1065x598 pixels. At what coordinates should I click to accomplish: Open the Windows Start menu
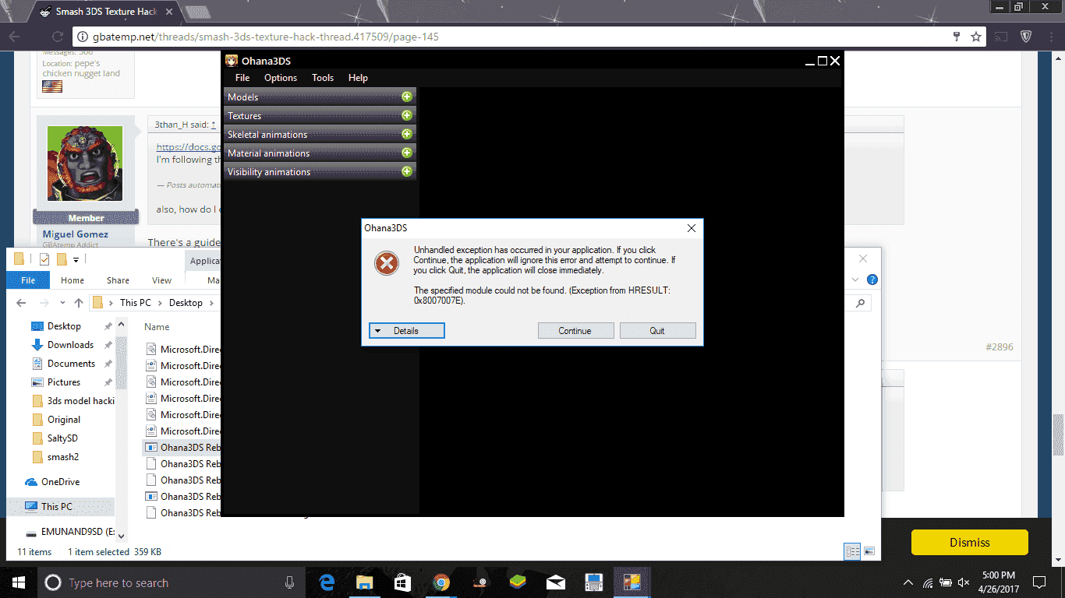tap(17, 582)
